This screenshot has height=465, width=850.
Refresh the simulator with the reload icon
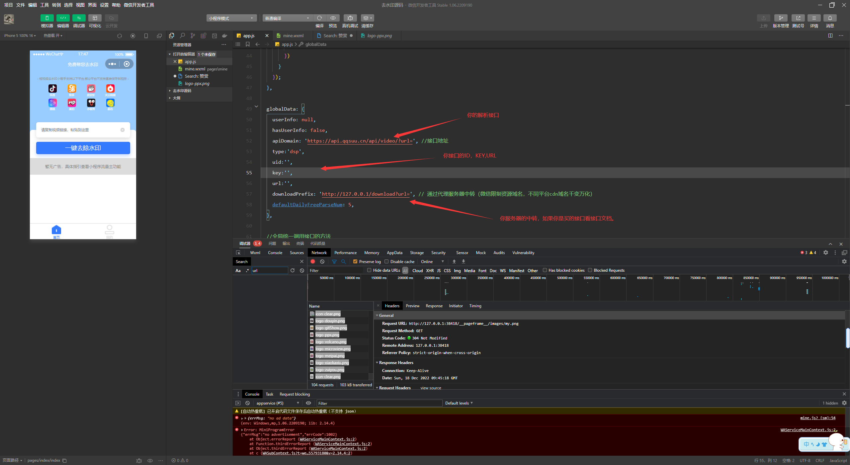(x=120, y=36)
